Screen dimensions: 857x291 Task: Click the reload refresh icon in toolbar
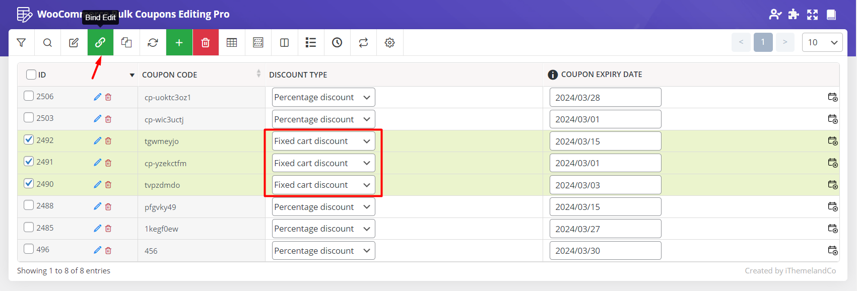point(153,43)
